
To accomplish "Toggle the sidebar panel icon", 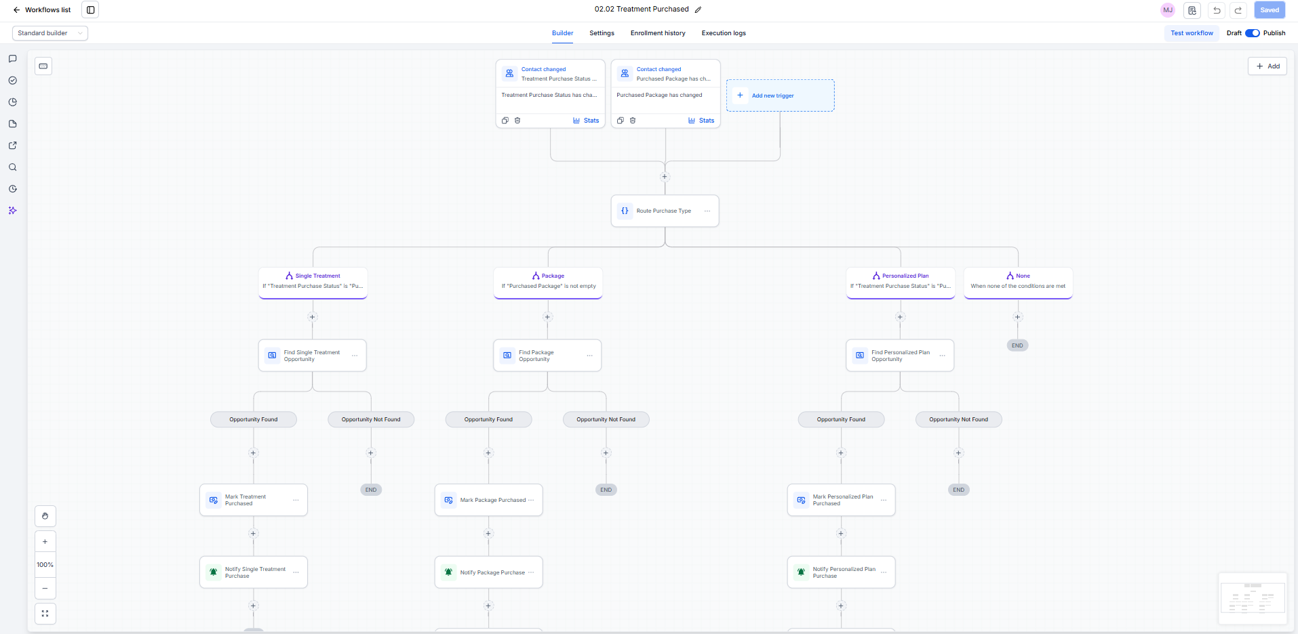I will click(x=90, y=10).
